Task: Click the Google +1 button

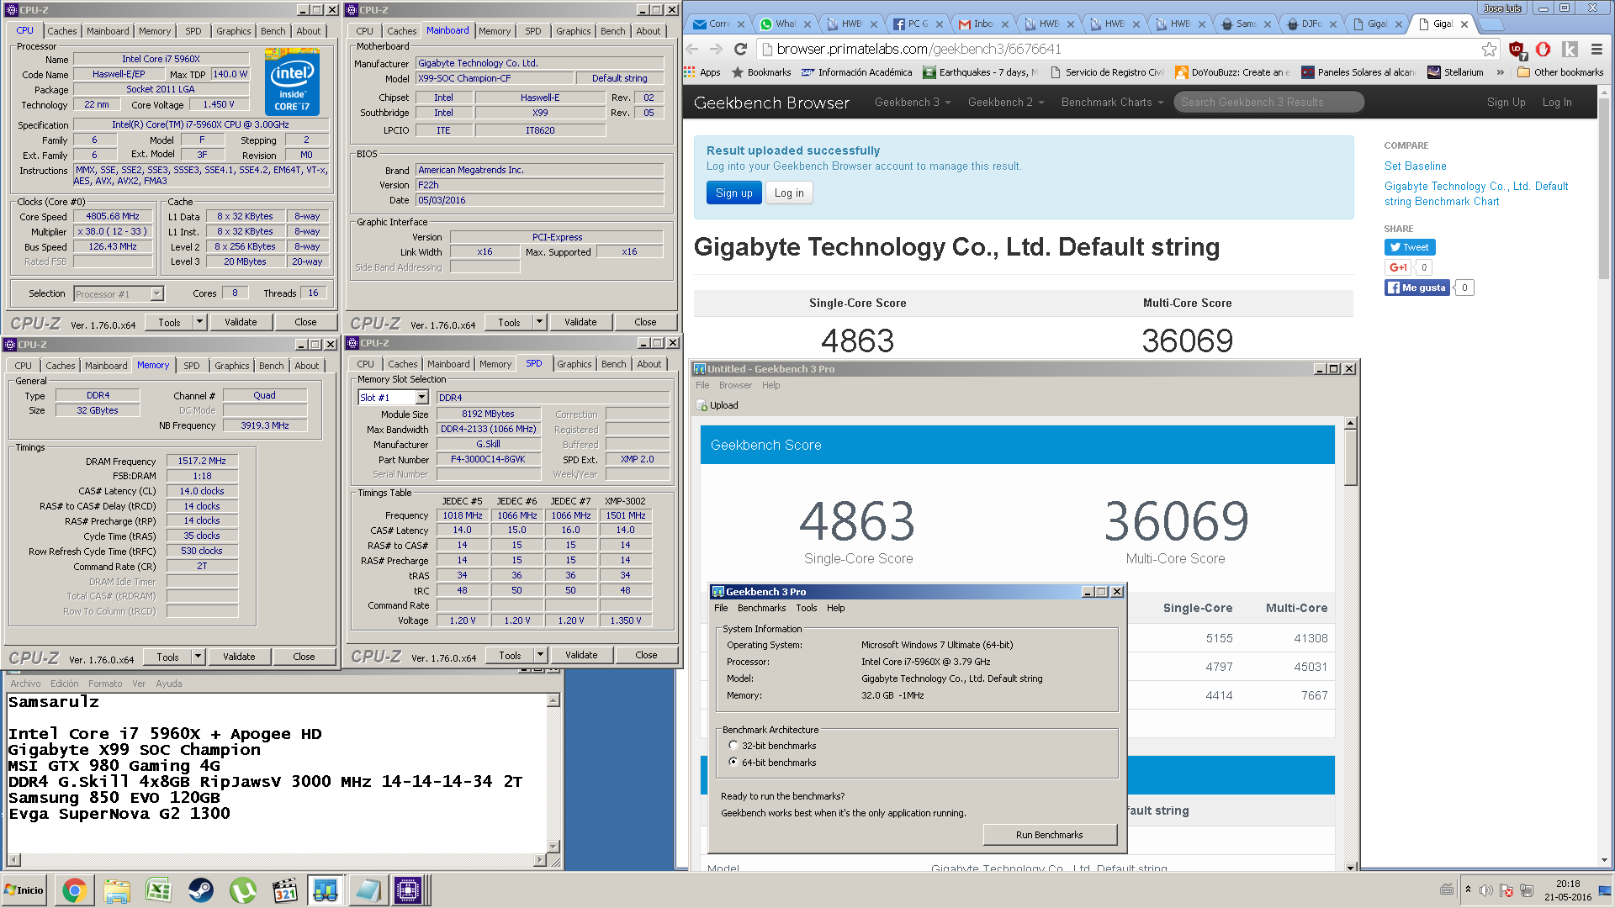Action: pos(1398,267)
